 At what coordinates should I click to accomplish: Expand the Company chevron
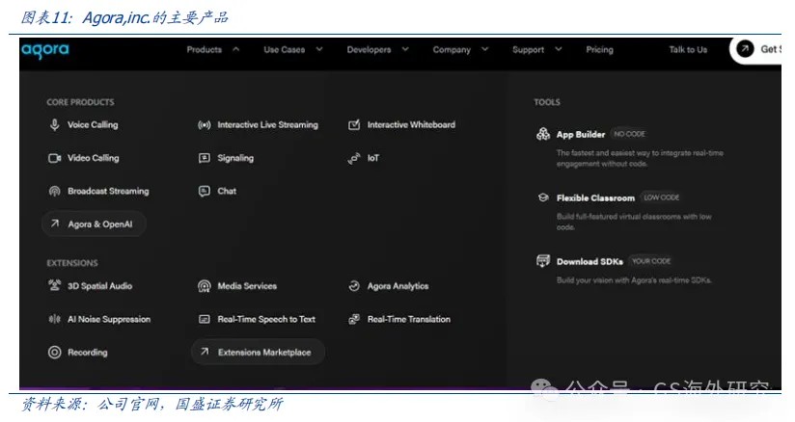pos(484,49)
